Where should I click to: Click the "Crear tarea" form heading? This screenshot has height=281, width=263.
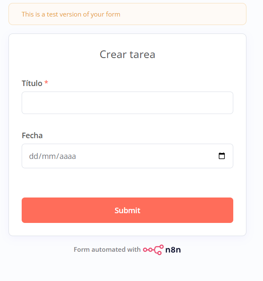click(127, 54)
